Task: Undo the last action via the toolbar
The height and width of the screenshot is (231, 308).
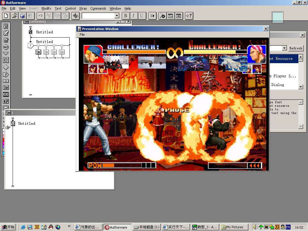Action: (x=41, y=16)
